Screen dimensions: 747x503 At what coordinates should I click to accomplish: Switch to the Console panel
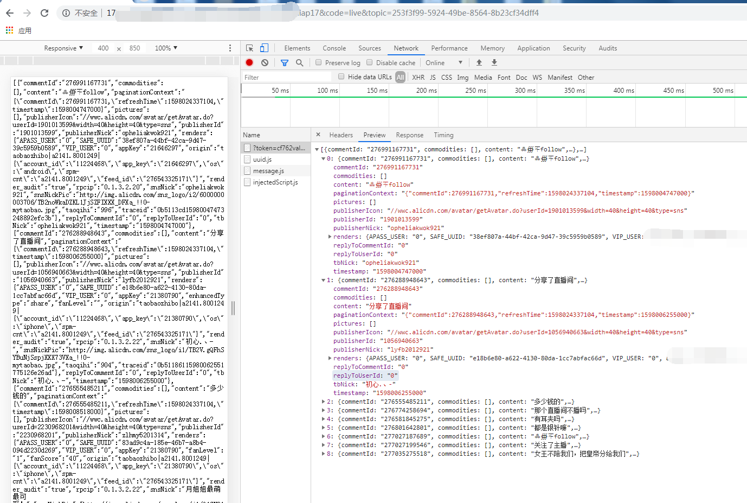(x=334, y=48)
